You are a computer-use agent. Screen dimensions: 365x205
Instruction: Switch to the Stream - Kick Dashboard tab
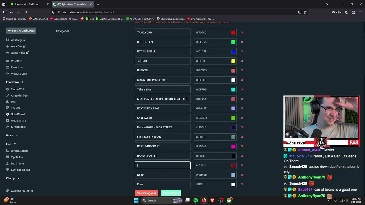click(x=29, y=4)
